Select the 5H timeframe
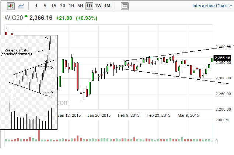This screenshot has width=234, height=155. tap(80, 6)
